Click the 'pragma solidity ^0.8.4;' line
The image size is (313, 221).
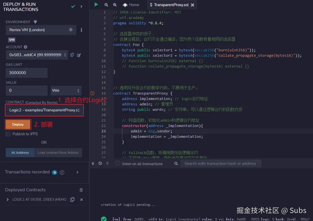coord(138,23)
